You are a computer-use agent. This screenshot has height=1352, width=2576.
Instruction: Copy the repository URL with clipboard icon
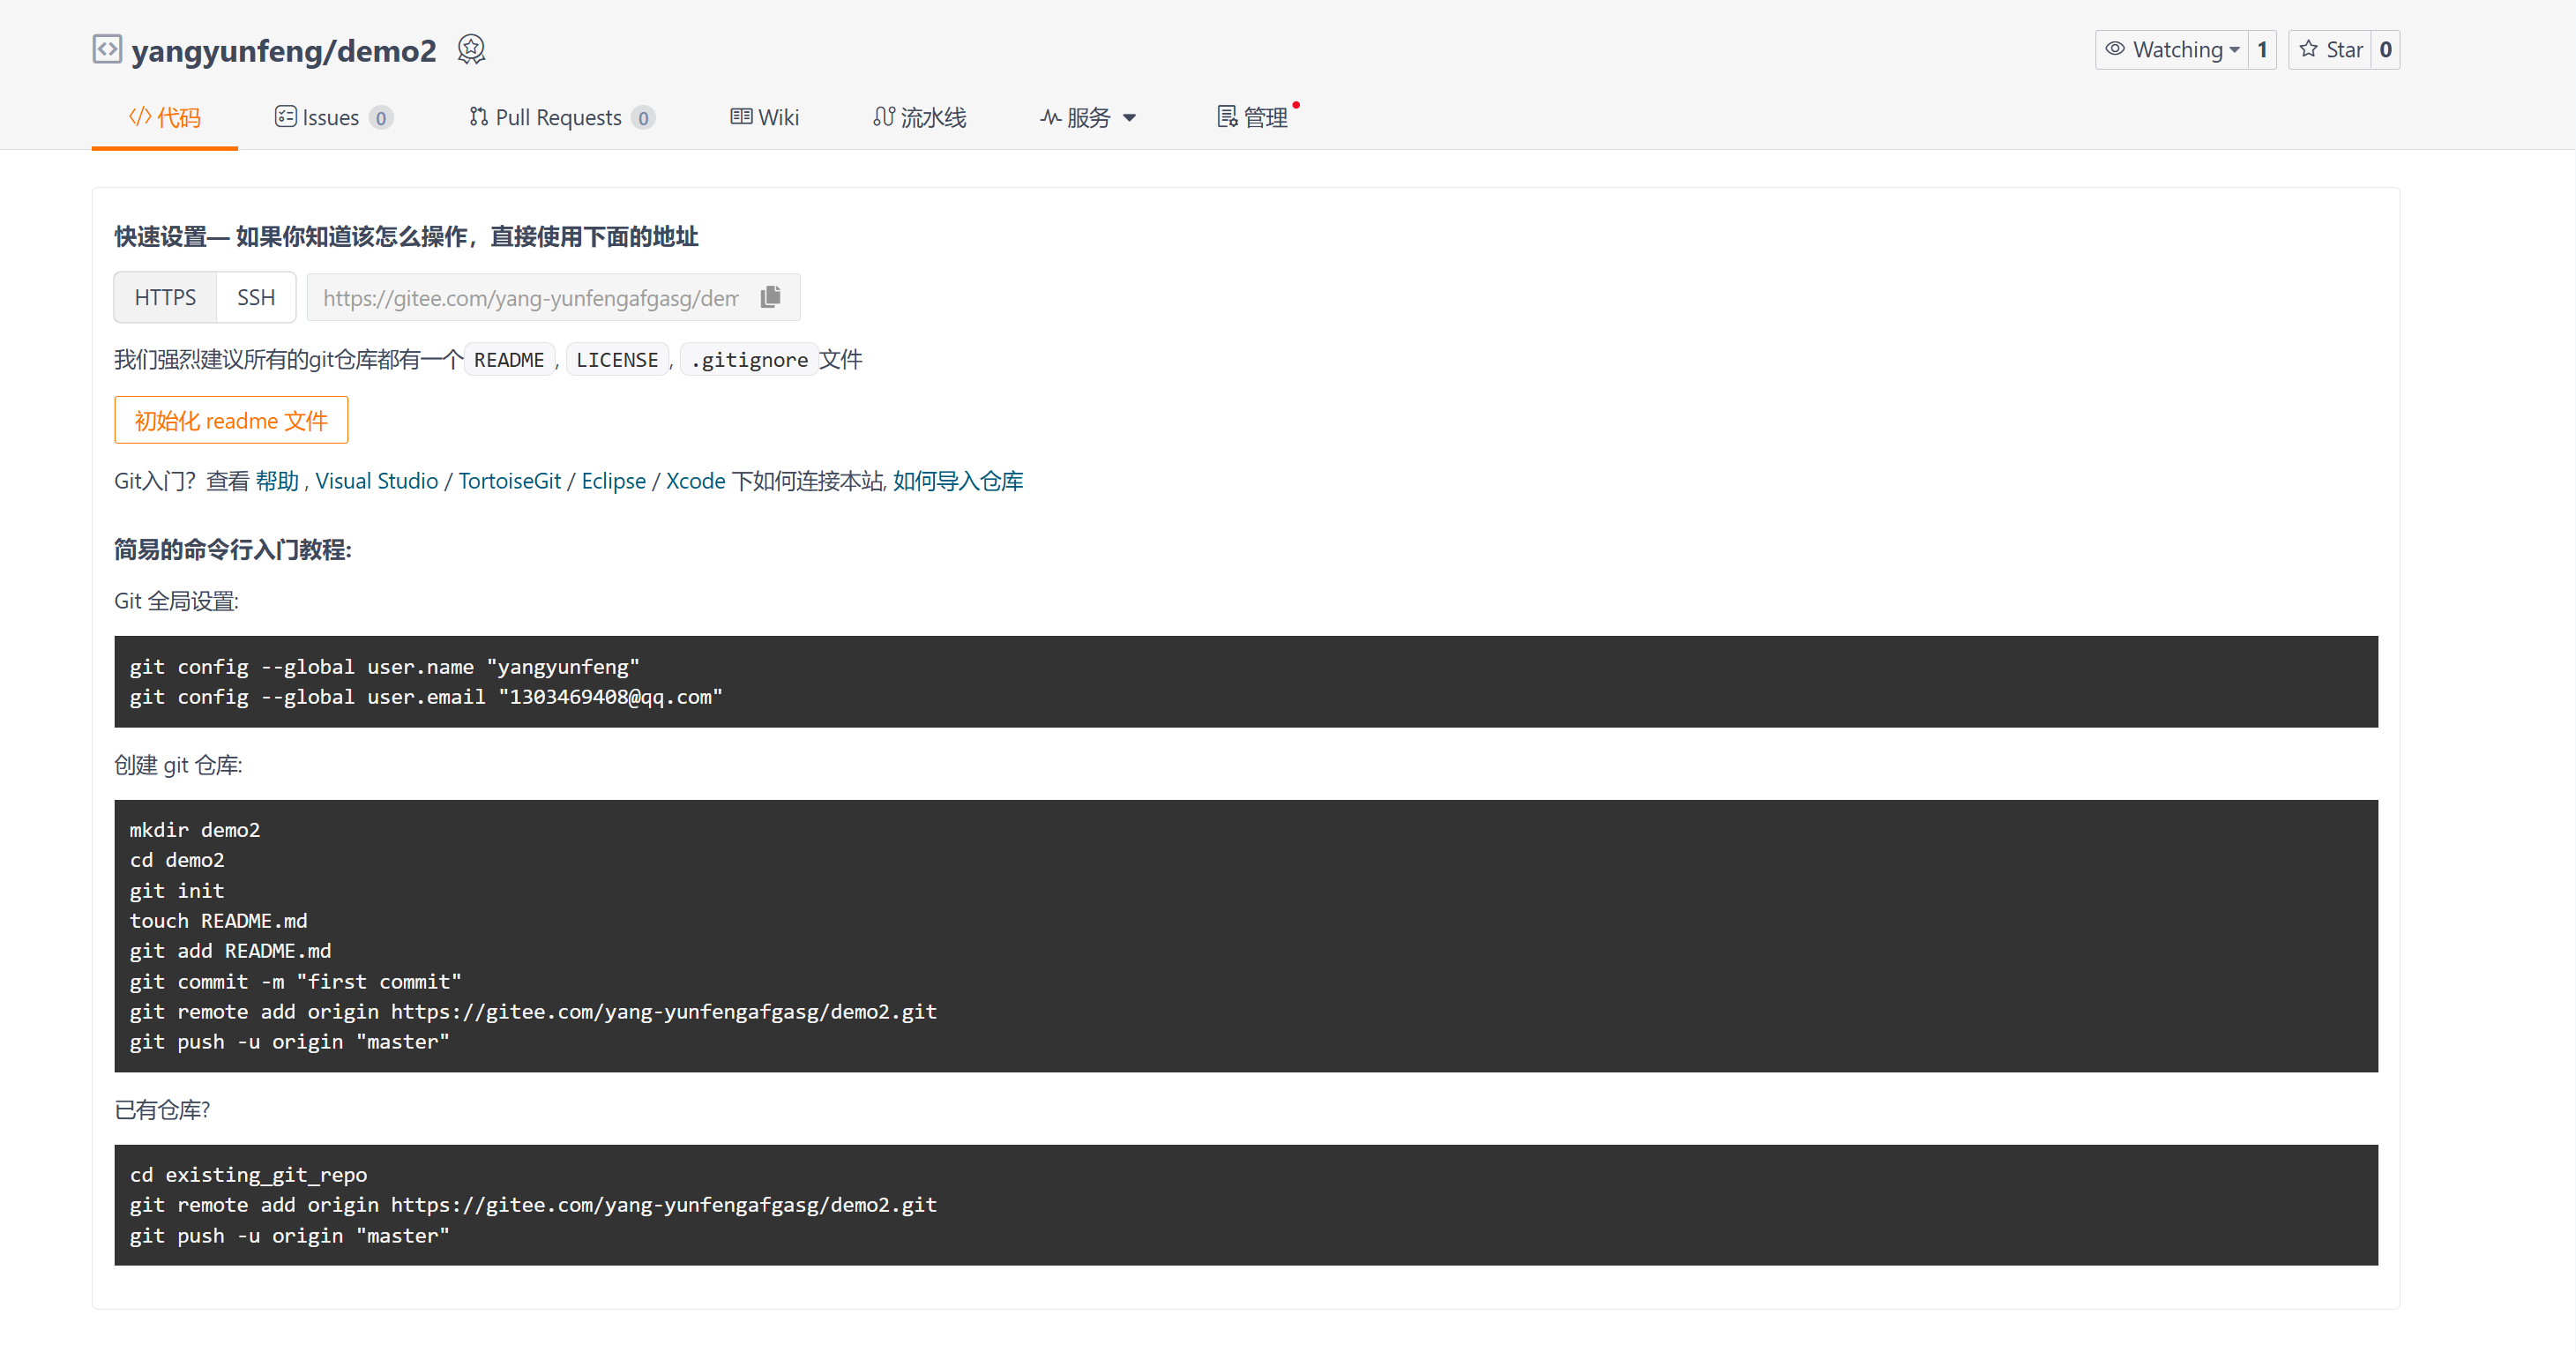click(x=770, y=297)
